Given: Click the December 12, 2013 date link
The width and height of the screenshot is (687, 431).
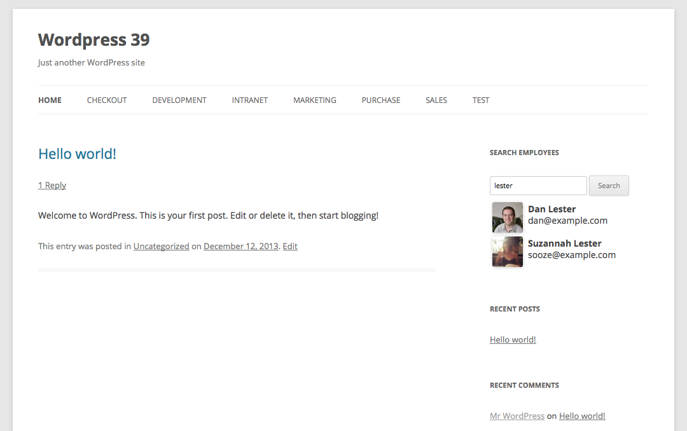Looking at the screenshot, I should pos(240,246).
